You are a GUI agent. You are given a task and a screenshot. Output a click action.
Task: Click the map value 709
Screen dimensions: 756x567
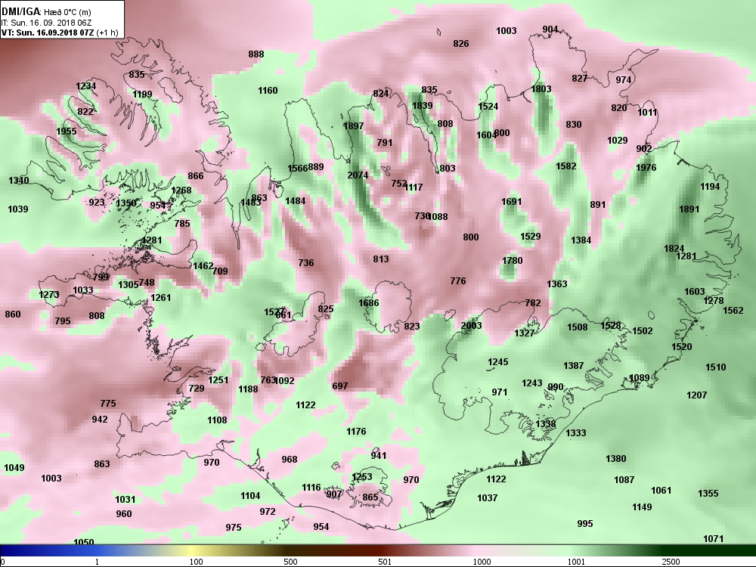220,271
